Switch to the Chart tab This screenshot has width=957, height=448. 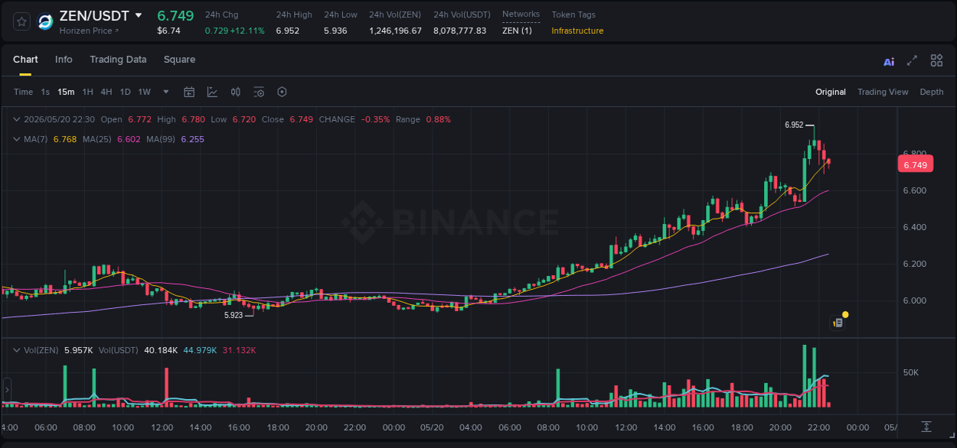25,60
